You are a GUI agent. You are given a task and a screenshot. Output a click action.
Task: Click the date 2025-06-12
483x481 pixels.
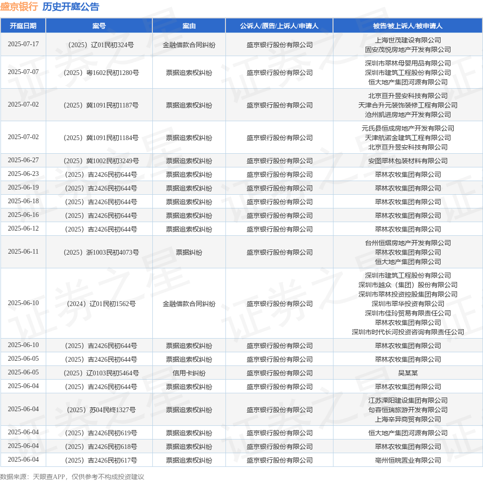tap(23, 228)
